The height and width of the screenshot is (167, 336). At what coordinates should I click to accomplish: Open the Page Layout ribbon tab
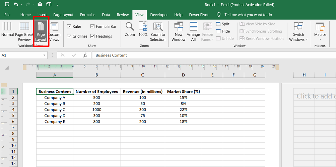pyautogui.click(x=63, y=15)
